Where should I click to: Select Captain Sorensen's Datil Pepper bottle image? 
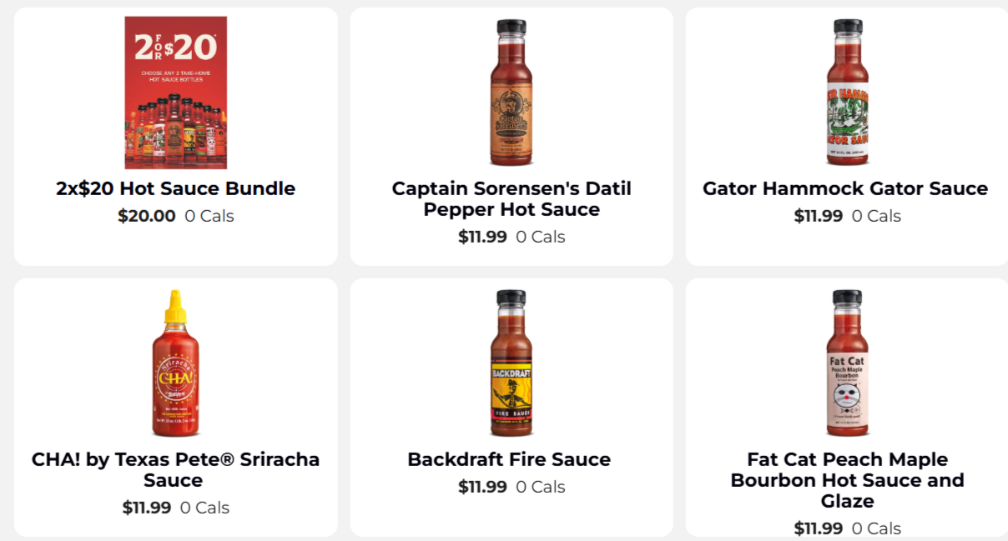[x=512, y=93]
